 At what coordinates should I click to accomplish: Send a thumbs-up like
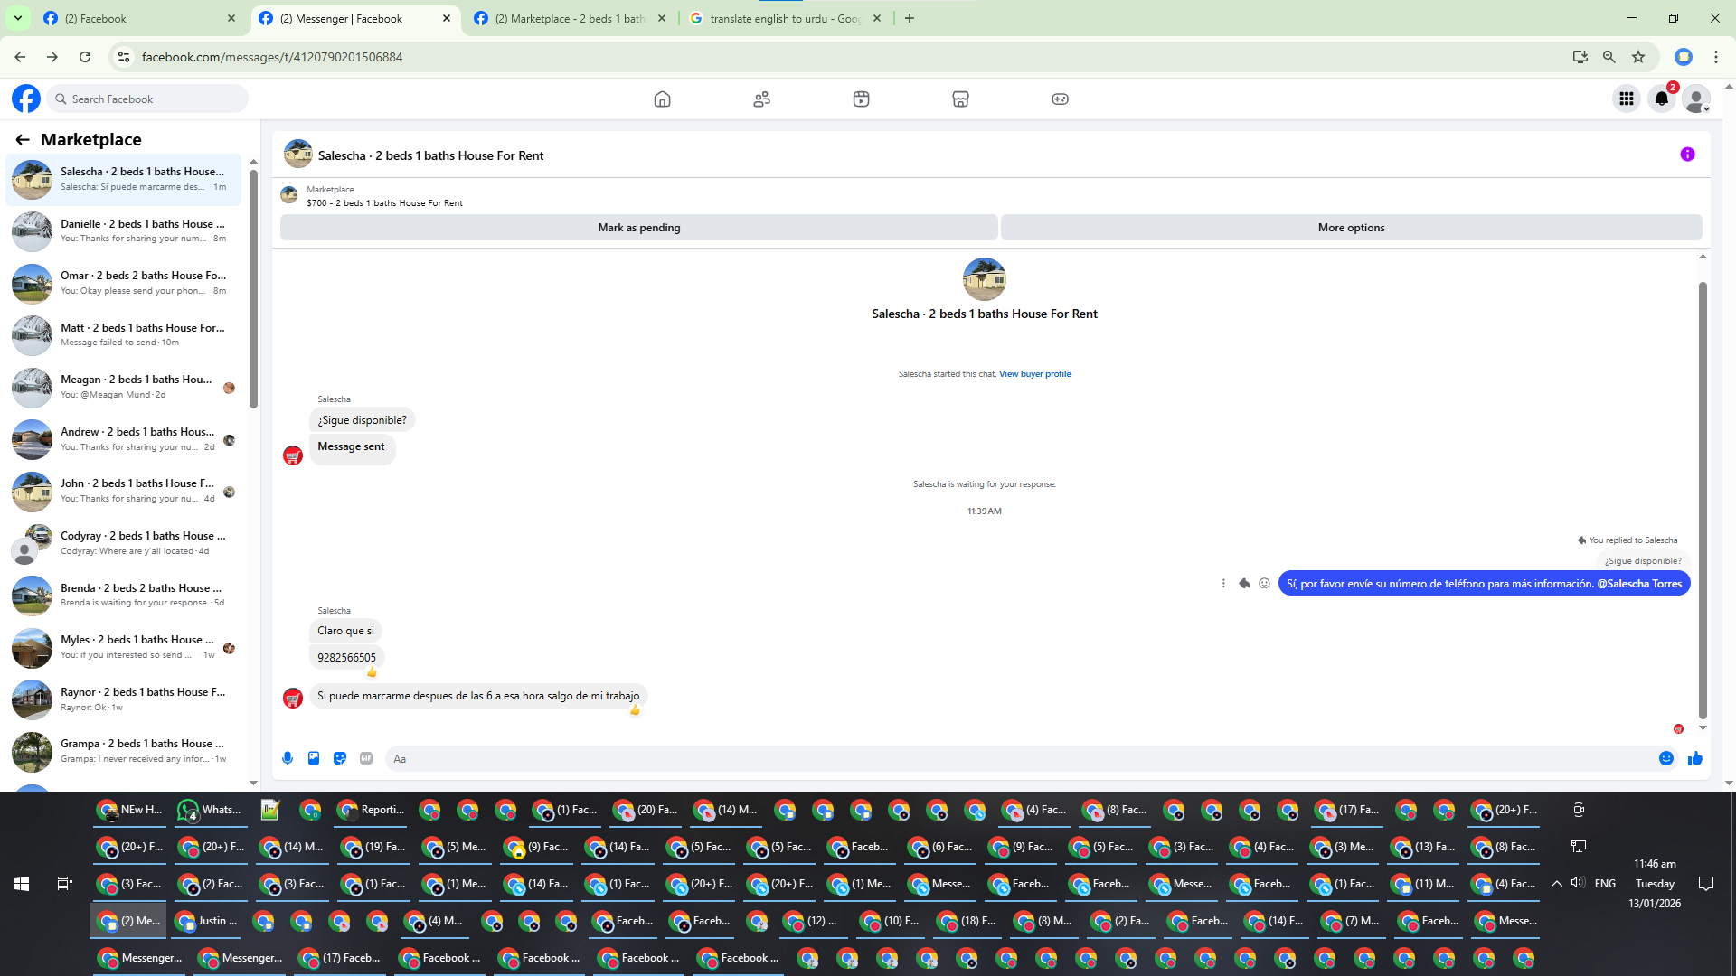1695,758
